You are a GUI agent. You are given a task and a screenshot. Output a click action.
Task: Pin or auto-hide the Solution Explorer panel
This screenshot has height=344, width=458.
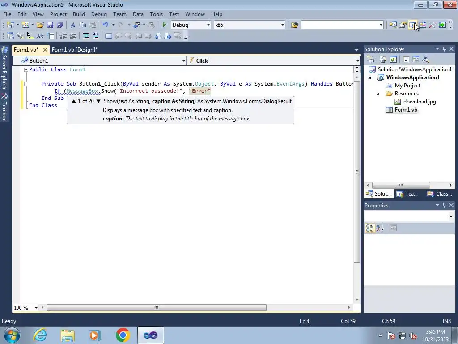(444, 49)
